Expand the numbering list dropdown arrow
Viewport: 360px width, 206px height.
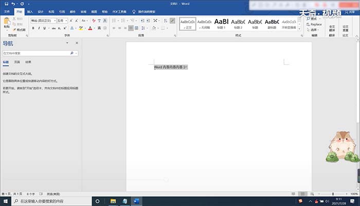pos(128,21)
